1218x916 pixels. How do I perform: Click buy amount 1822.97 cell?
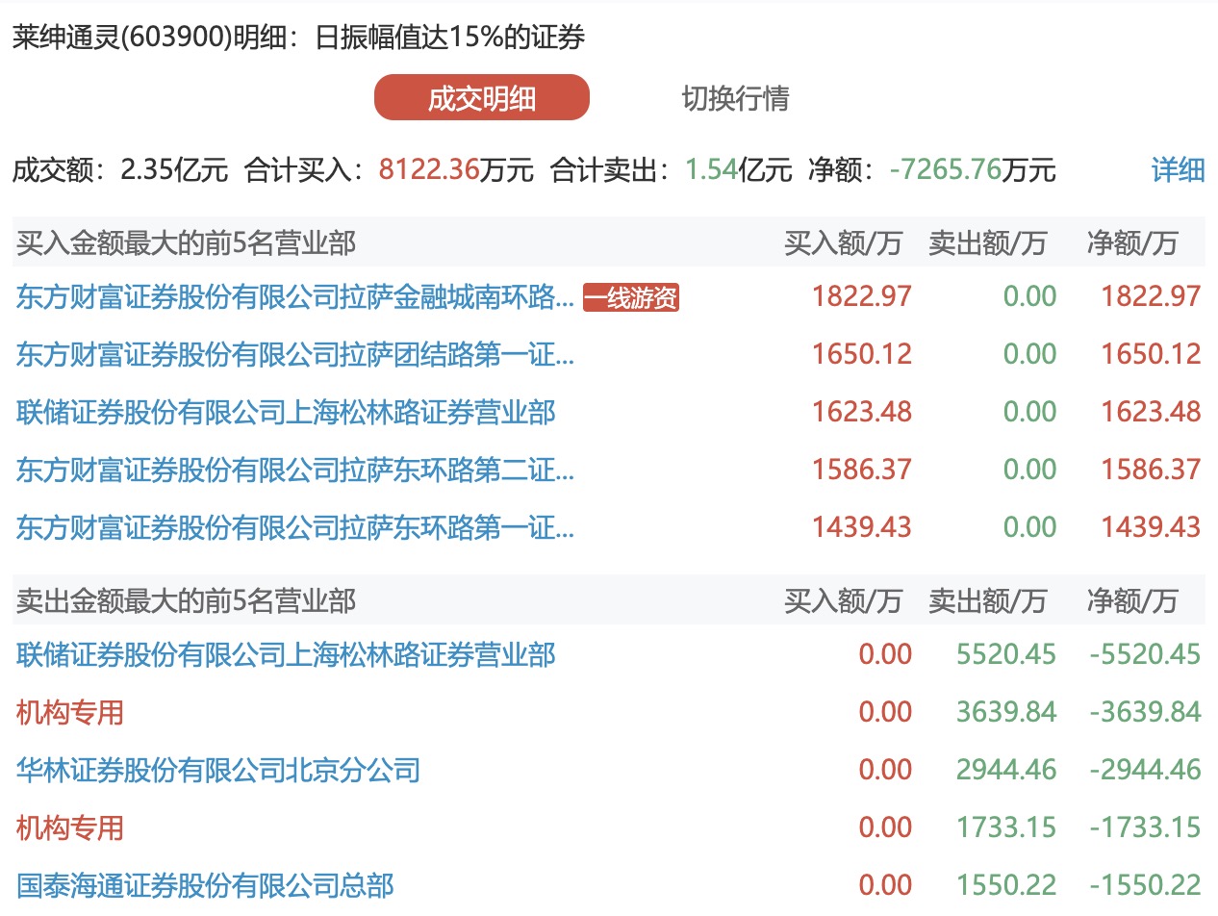tap(862, 296)
